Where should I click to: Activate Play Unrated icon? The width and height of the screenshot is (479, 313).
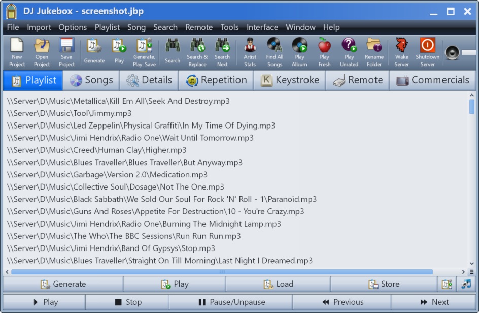tap(349, 51)
